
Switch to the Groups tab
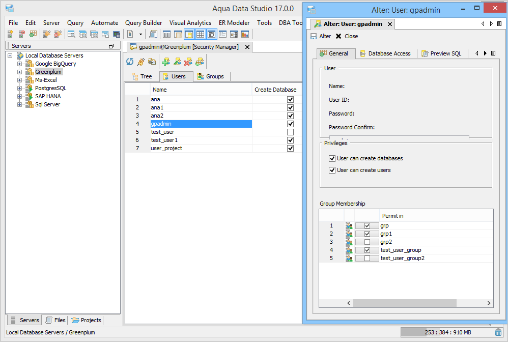tap(211, 76)
